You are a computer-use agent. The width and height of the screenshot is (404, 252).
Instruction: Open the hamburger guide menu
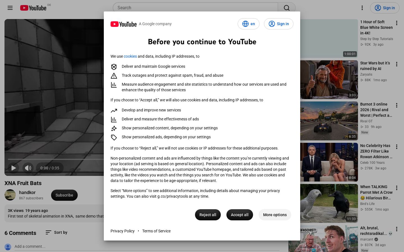[10, 8]
